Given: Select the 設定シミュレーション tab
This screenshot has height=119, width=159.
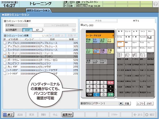Looking at the screenshot, I should (38, 10).
